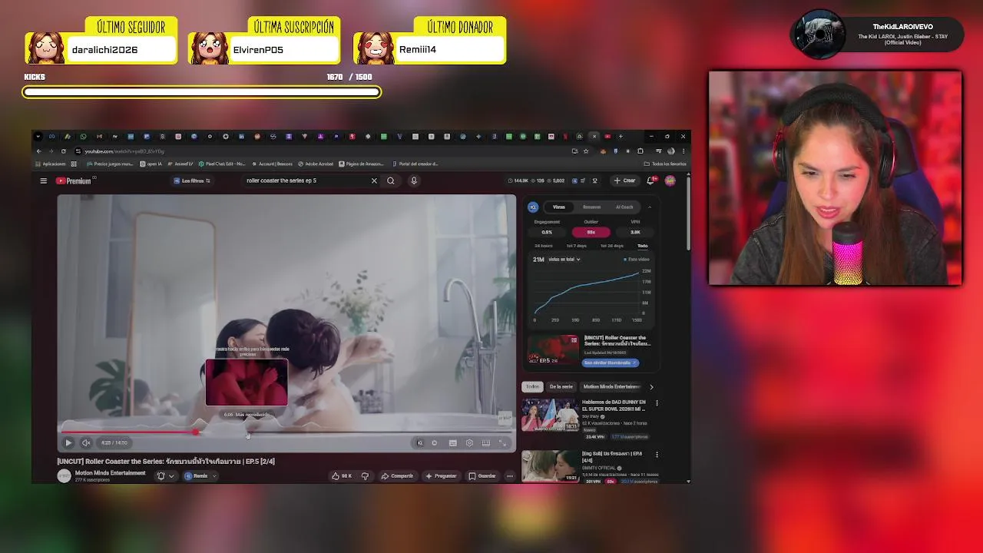983x553 pixels.
Task: Select the Vistas tab in the stats panel
Action: point(559,207)
